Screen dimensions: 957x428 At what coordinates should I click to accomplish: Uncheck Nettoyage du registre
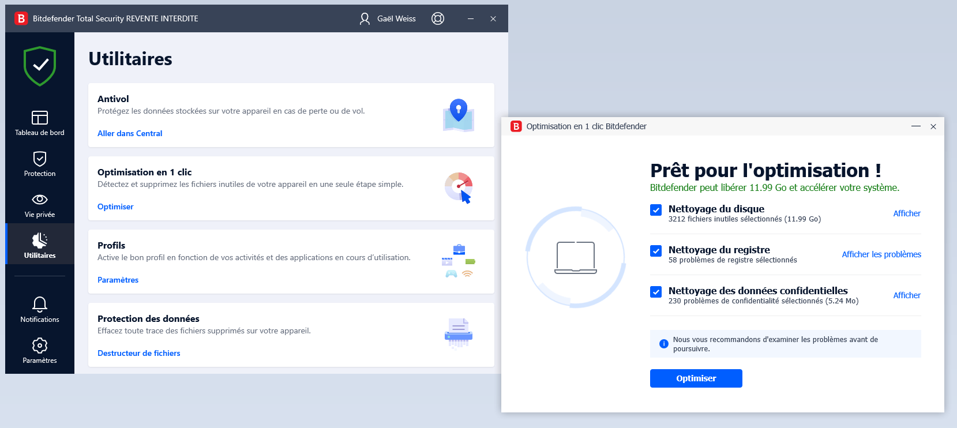click(x=656, y=251)
